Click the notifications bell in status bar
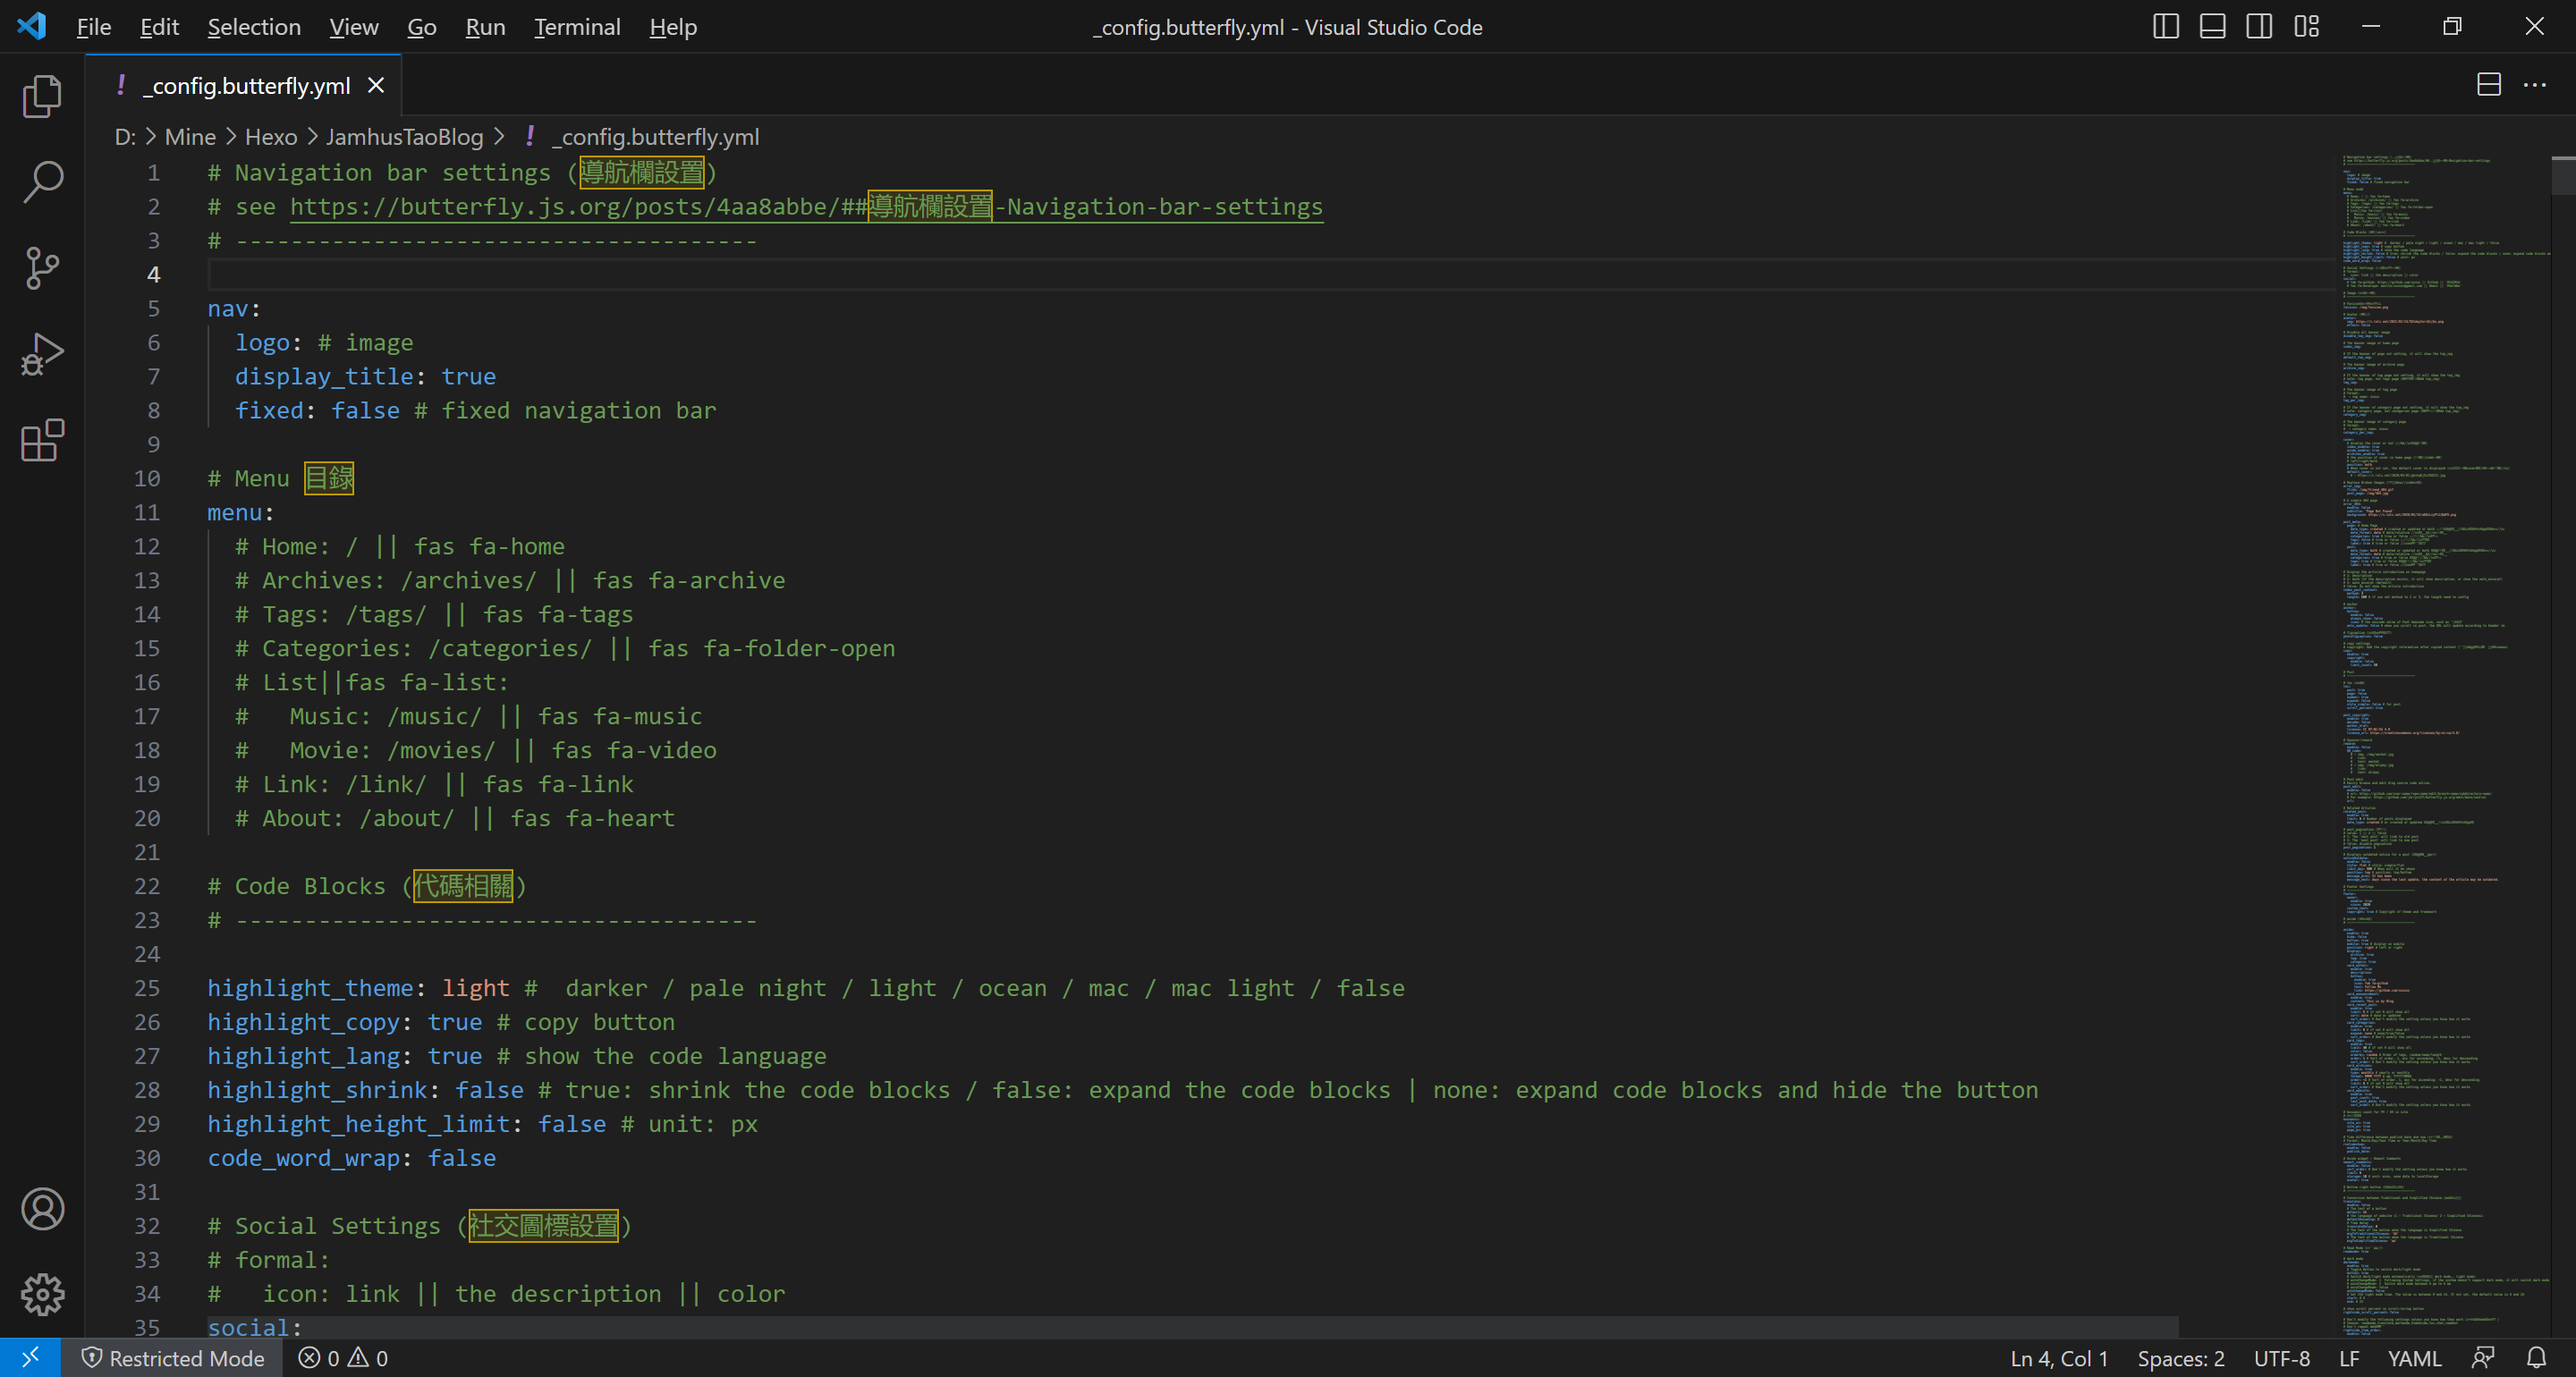2576x1377 pixels. pyautogui.click(x=2536, y=1358)
